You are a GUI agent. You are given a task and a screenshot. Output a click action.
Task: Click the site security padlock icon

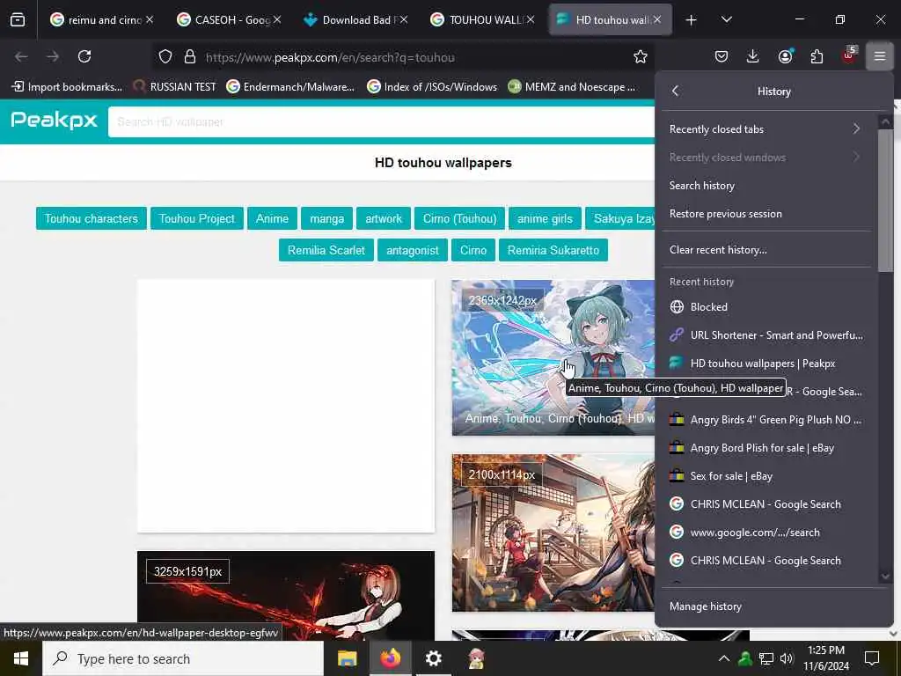190,56
